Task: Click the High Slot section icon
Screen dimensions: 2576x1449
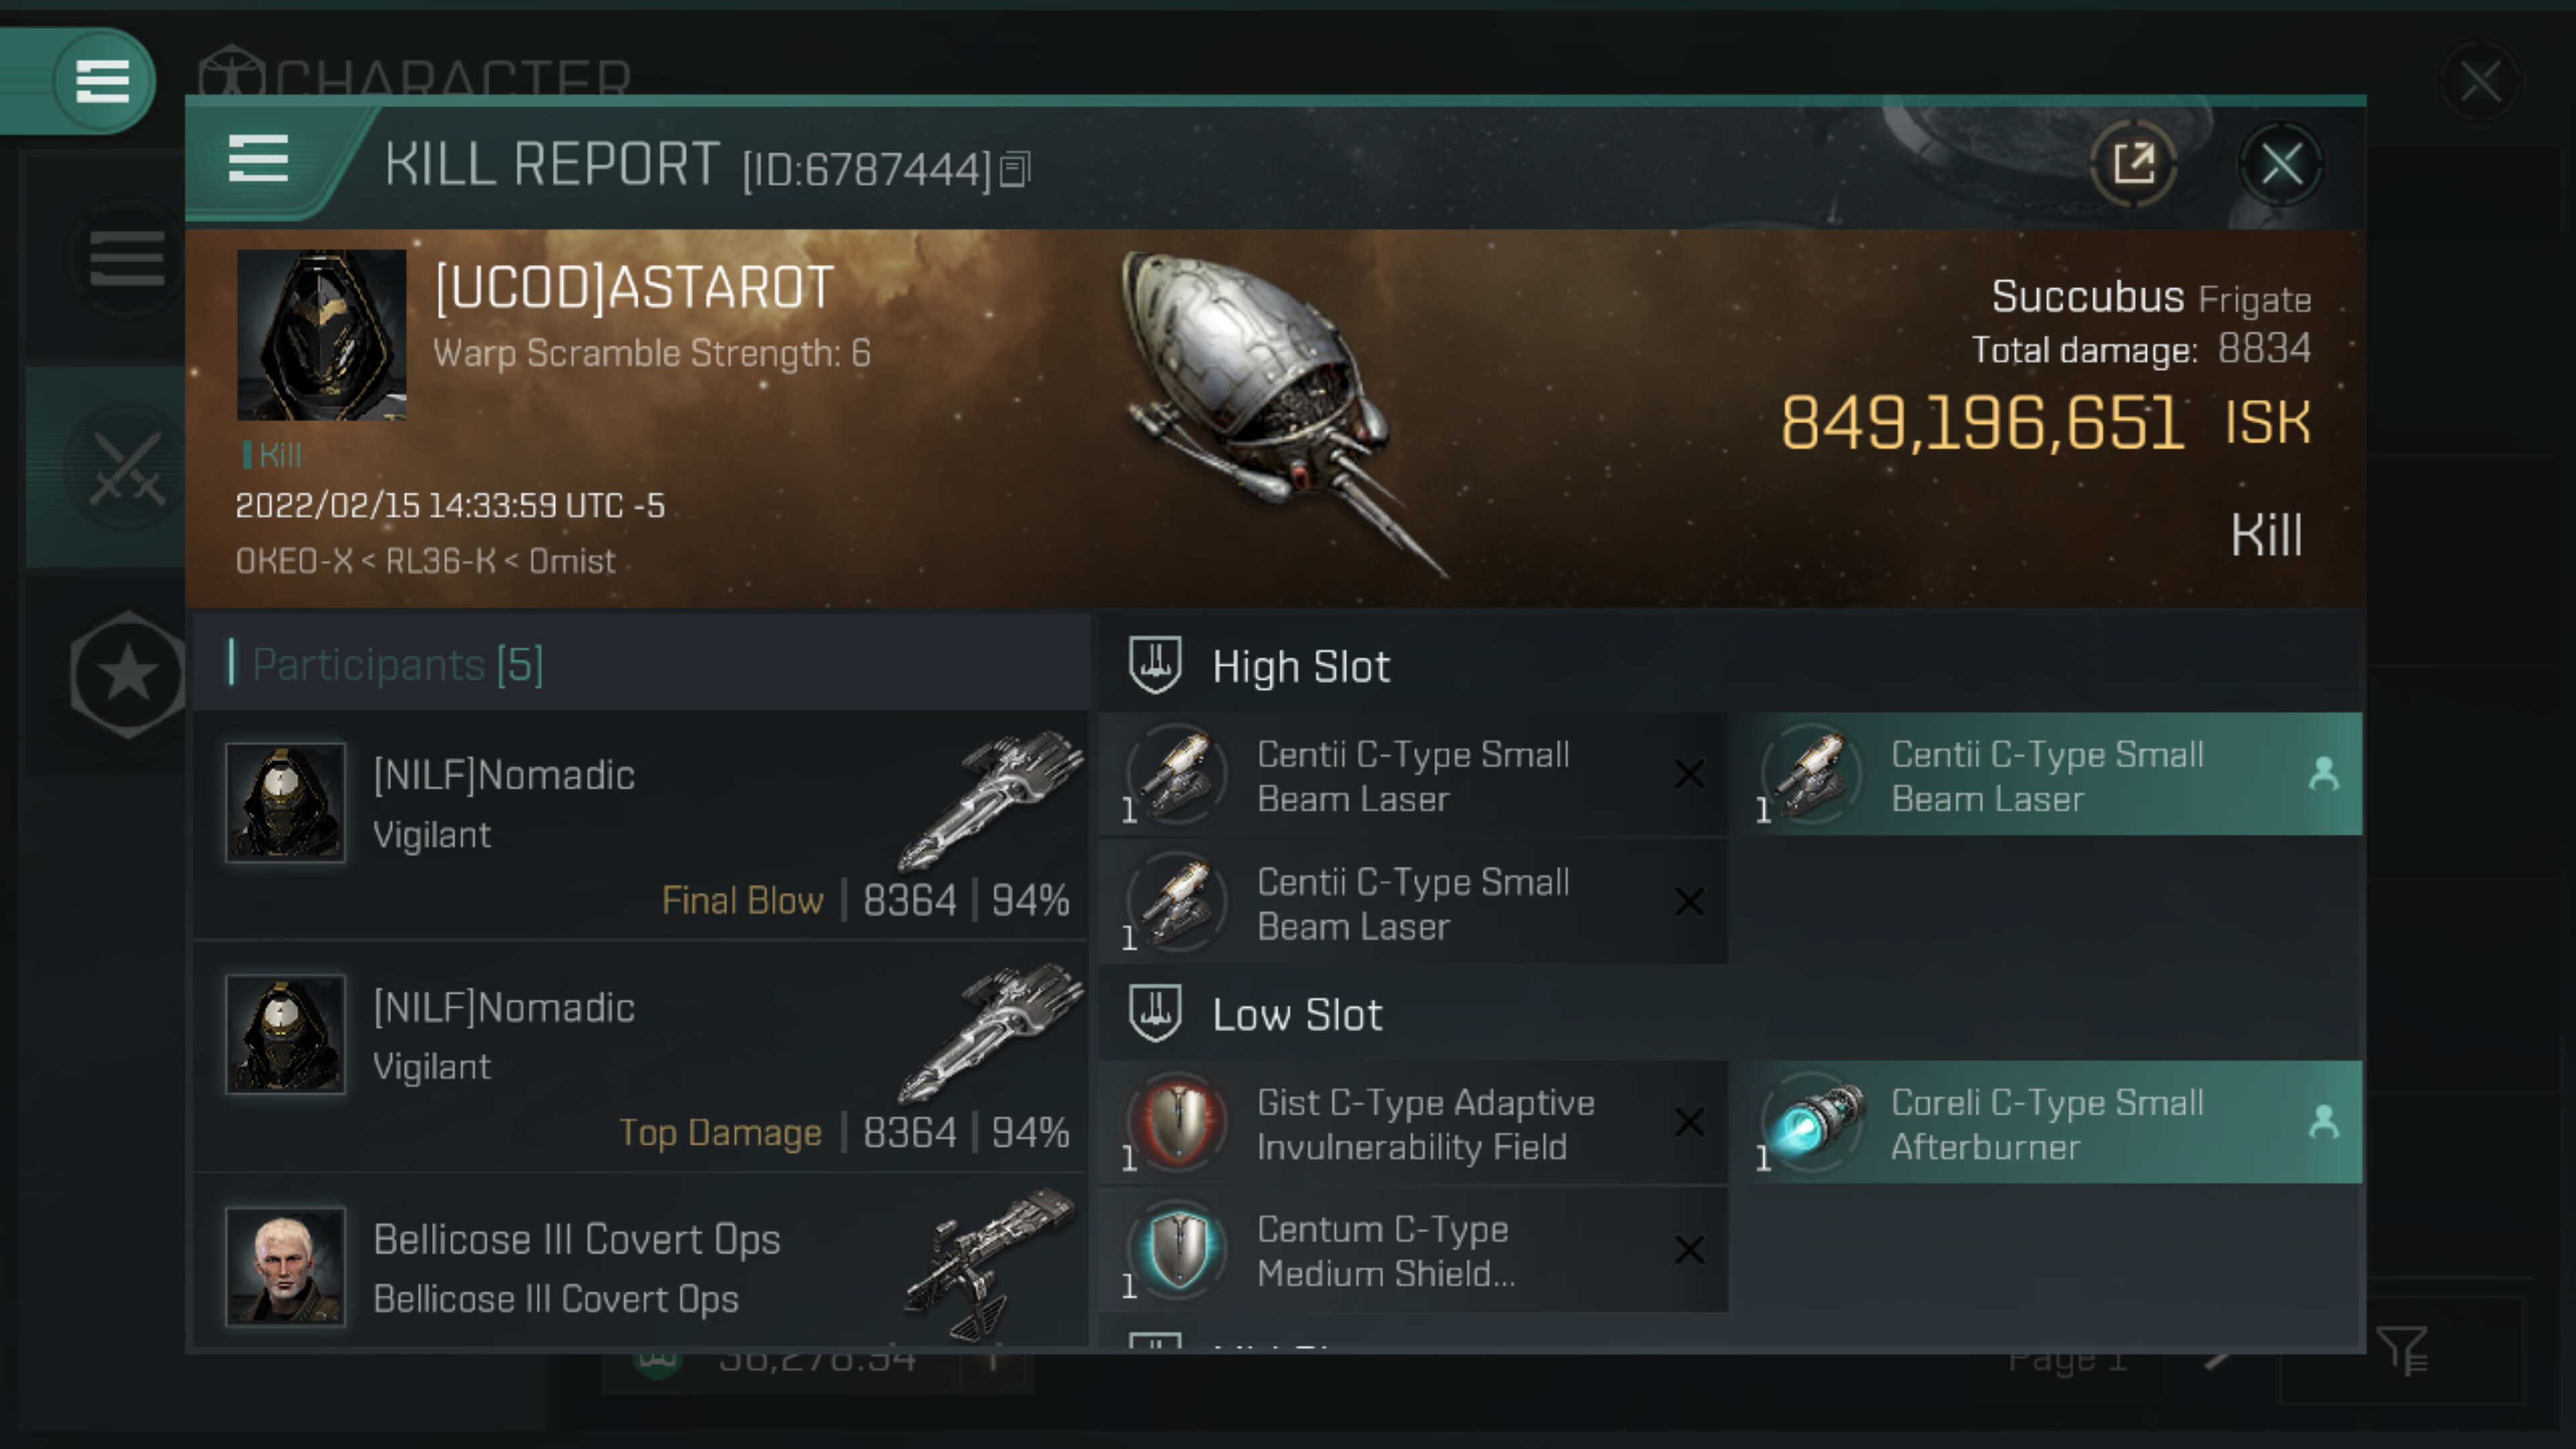Action: [x=1155, y=666]
